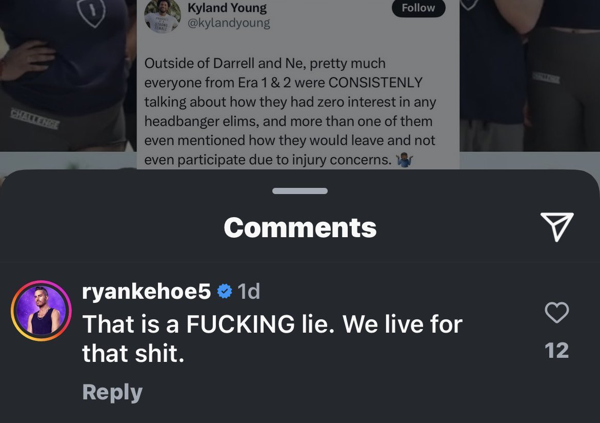Tap the dimmed photo on right side
600x423 pixels.
coord(530,76)
